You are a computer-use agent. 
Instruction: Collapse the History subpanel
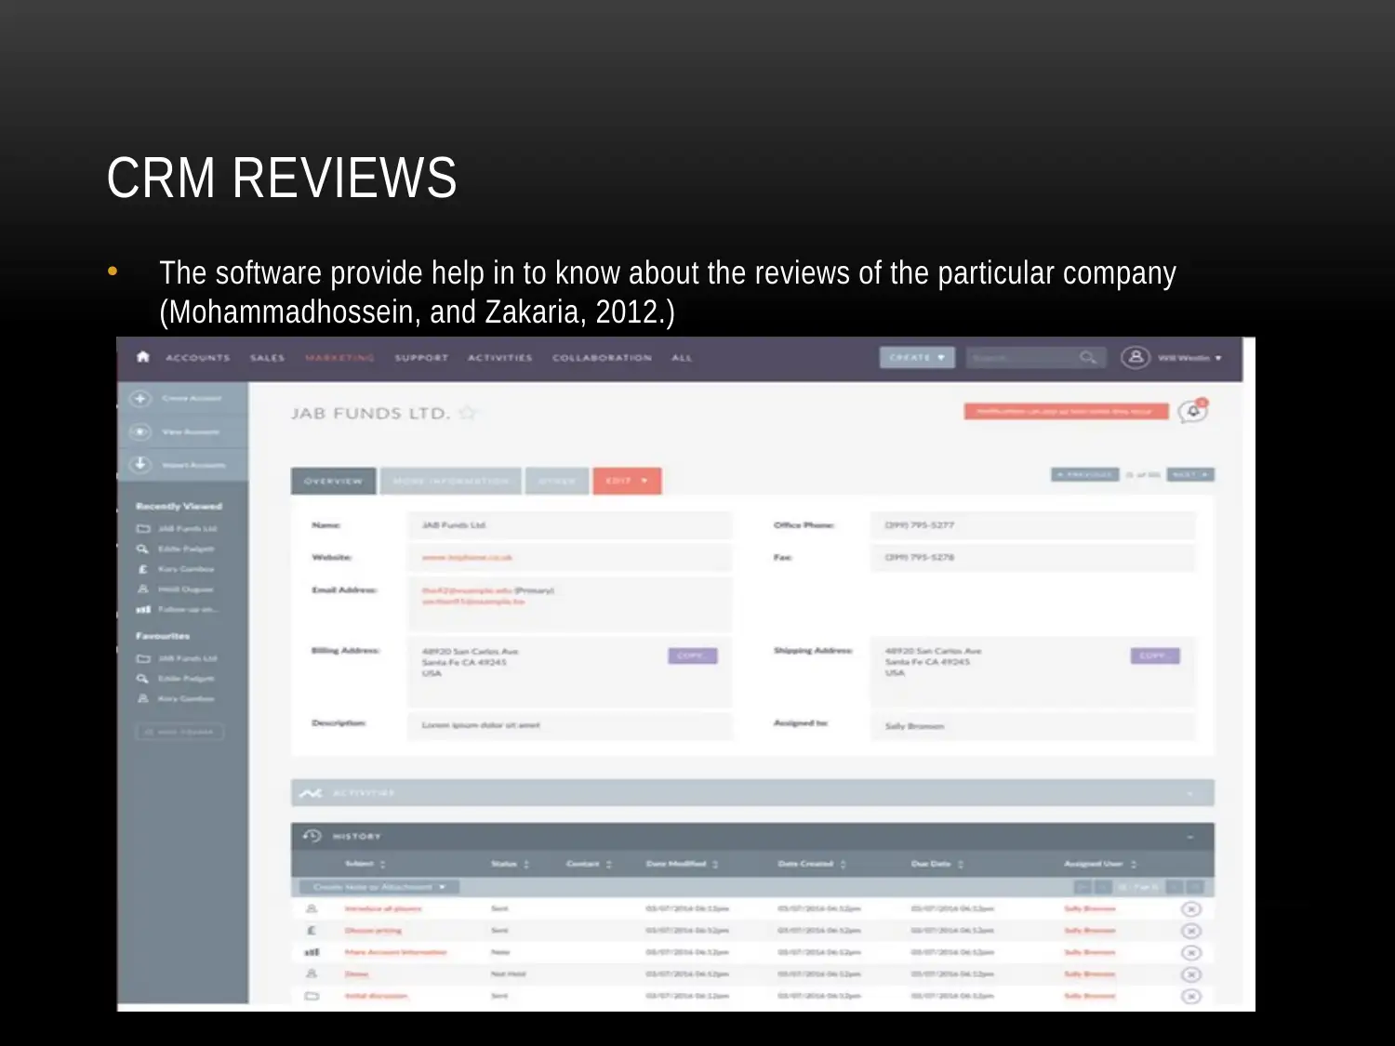1190,837
